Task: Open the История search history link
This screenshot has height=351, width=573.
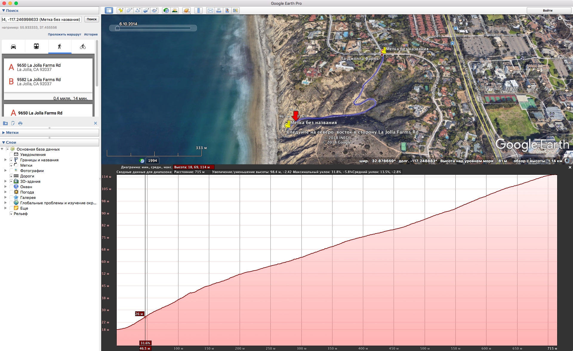Action: pyautogui.click(x=91, y=34)
